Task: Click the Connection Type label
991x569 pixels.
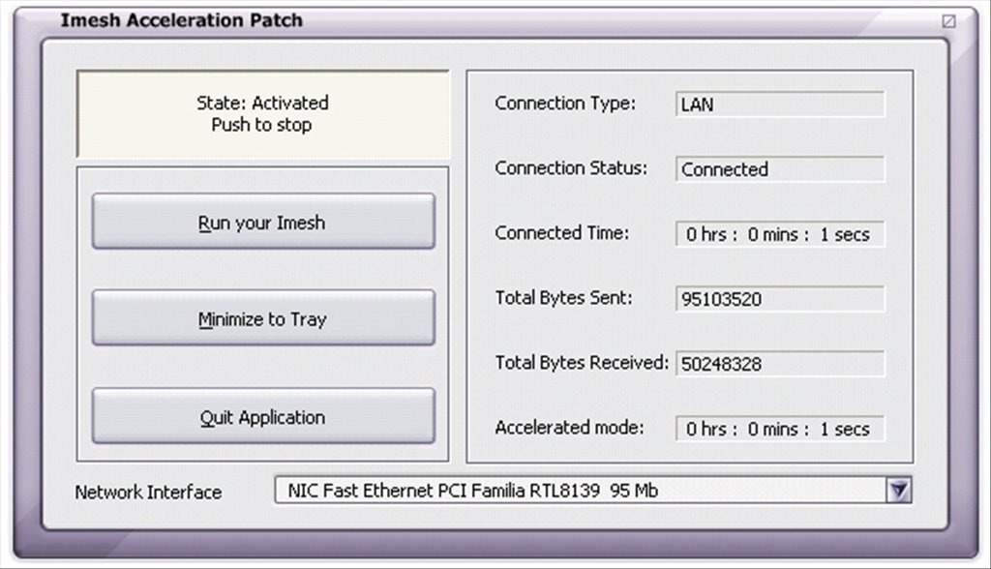Action: [x=565, y=103]
